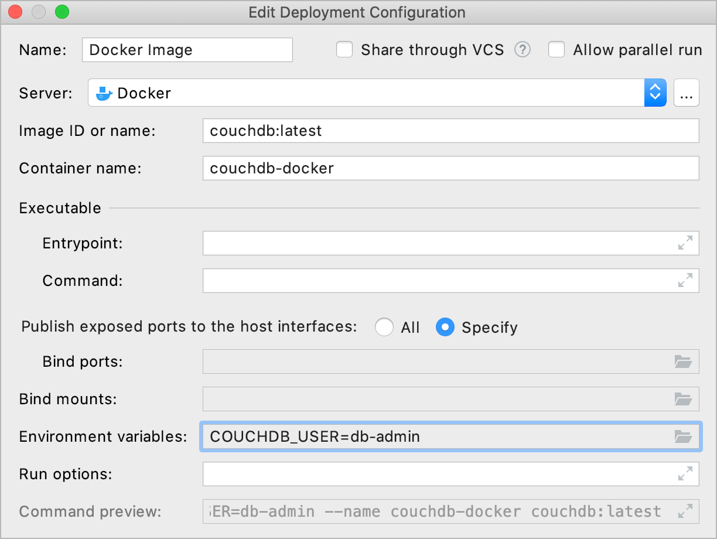
Task: Open the Bind mounts folder icon
Action: [x=683, y=400]
